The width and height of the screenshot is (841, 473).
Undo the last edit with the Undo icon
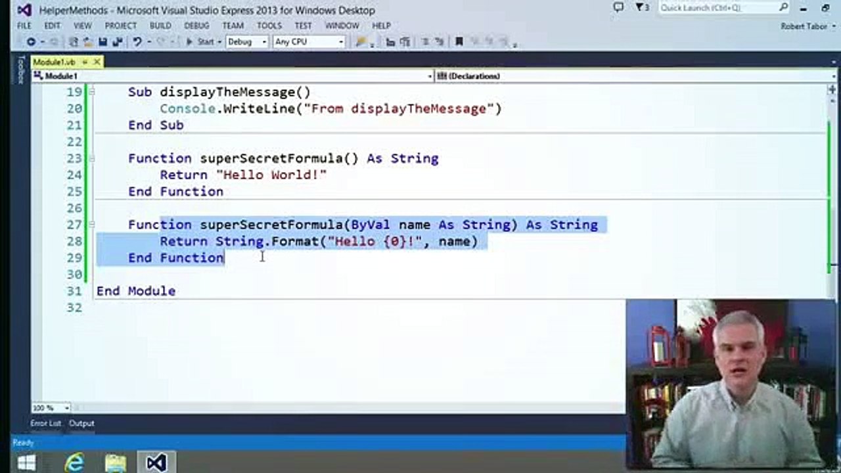coord(137,42)
